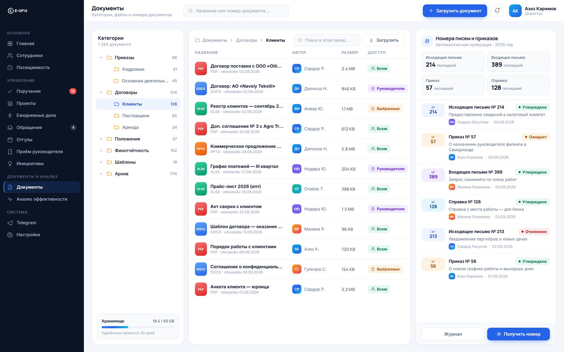This screenshot has height=352, width=564.
Task: Click DOCX icon of Договор: АО «Navoiy Tekstil»
Action: click(201, 89)
